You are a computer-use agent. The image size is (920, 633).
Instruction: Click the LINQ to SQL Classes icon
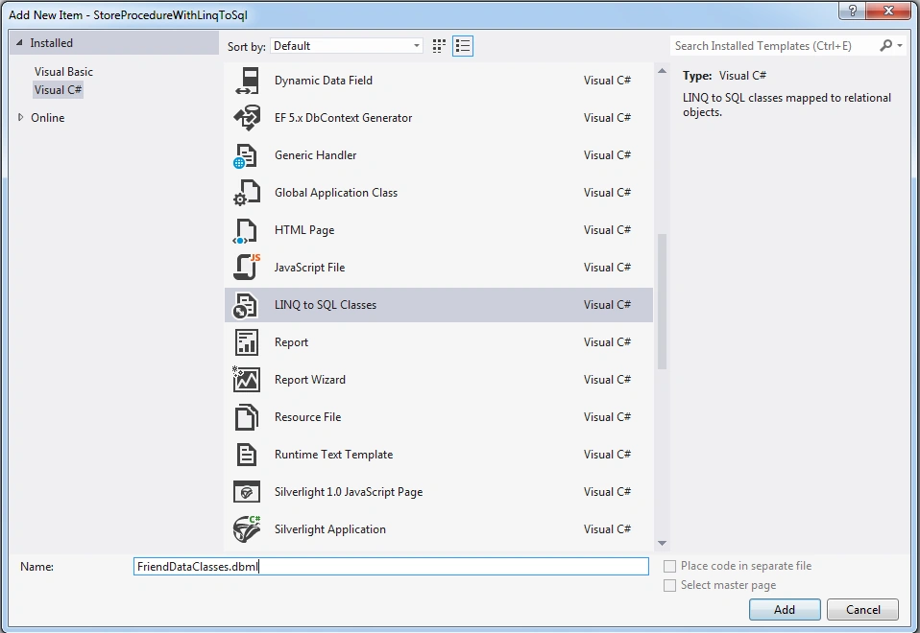[245, 305]
